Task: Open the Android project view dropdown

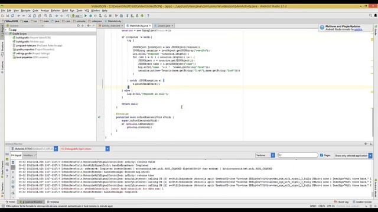Action: click(25, 25)
